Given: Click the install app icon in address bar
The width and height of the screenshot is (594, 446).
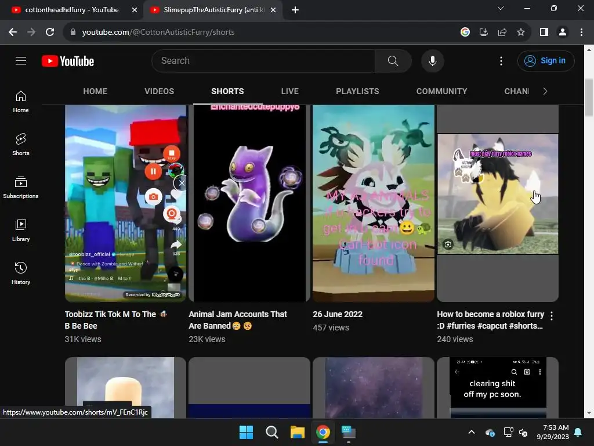Looking at the screenshot, I should coord(483,33).
